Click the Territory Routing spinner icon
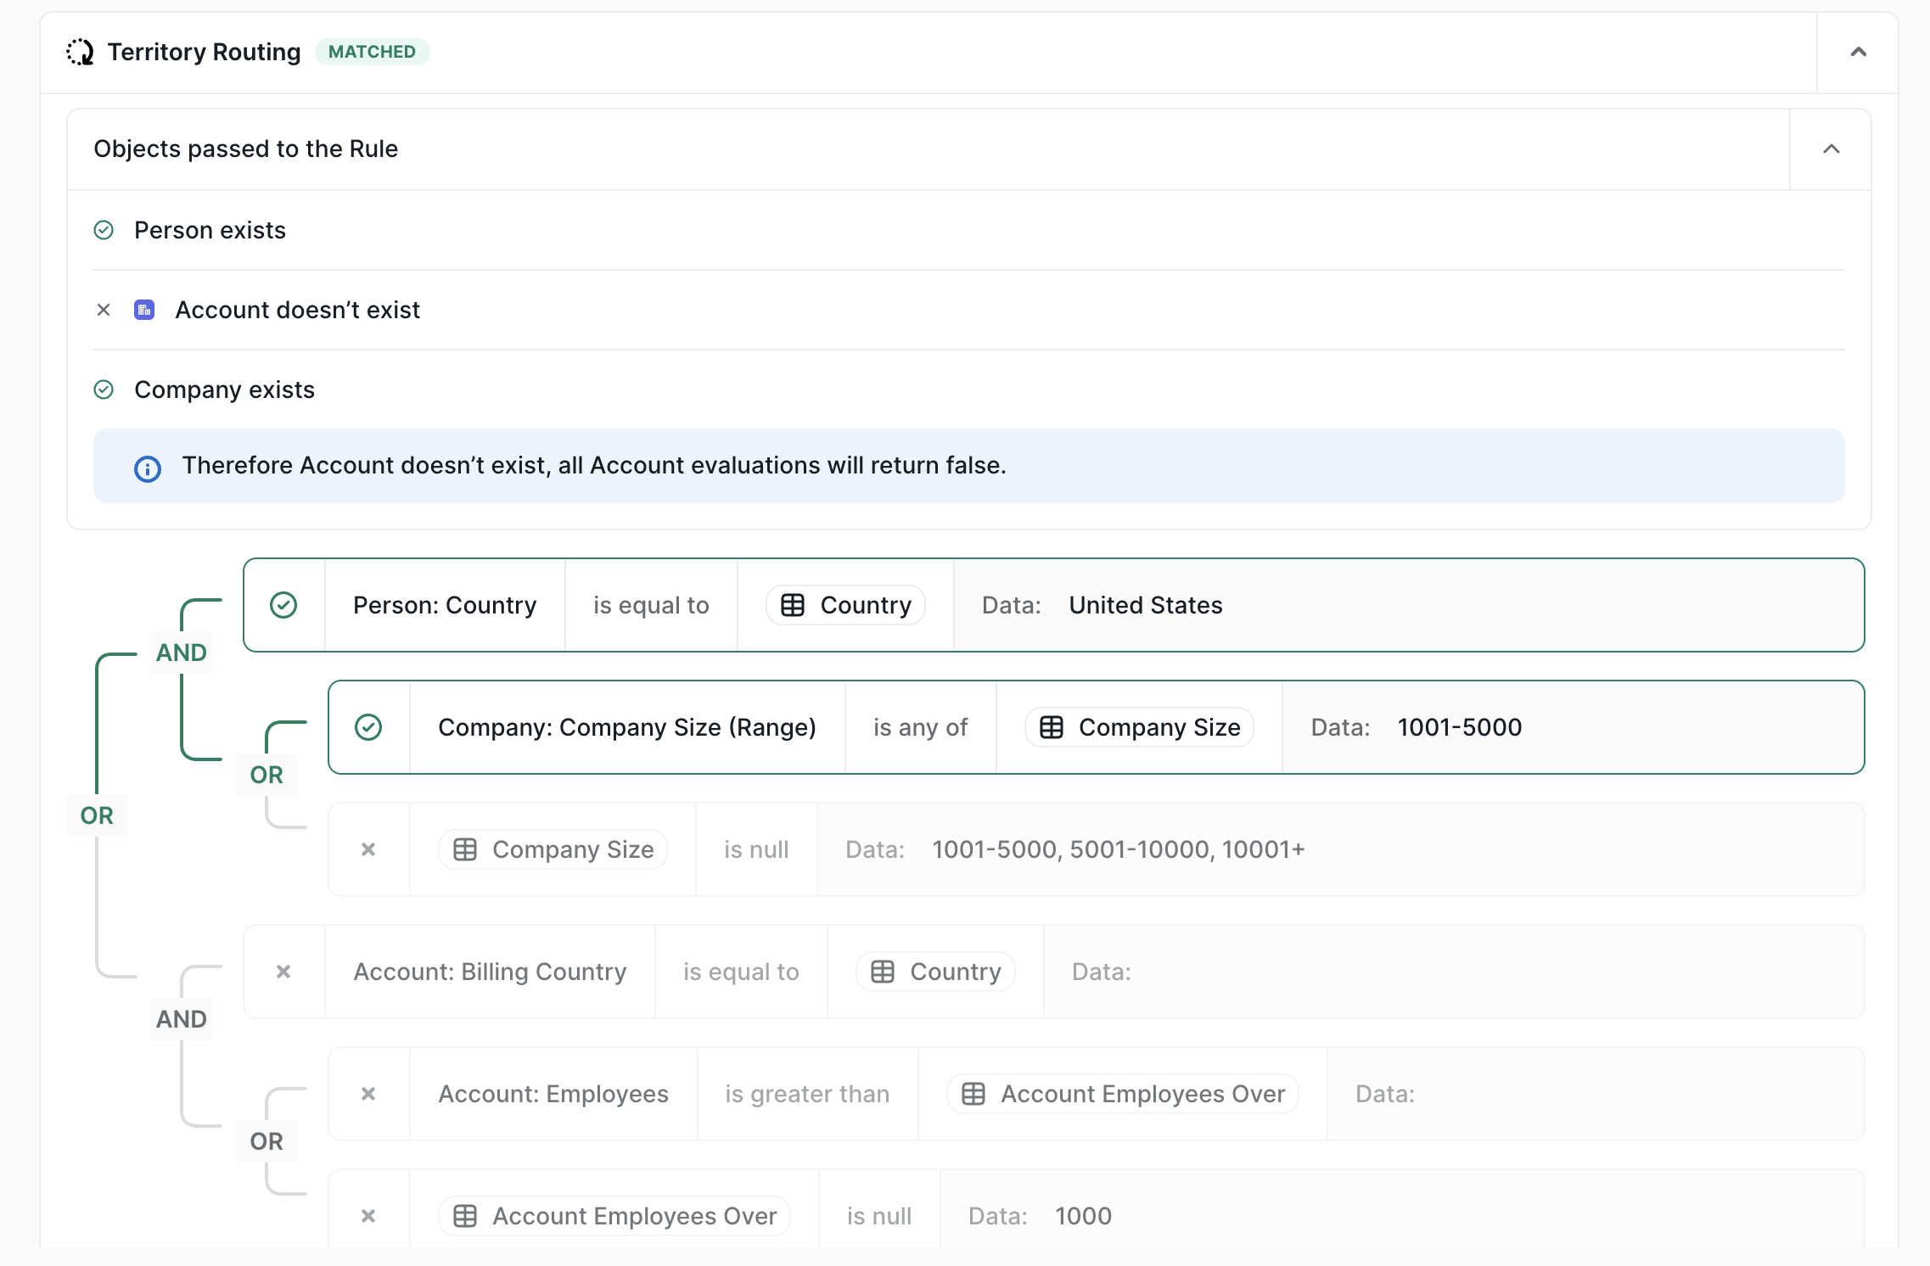This screenshot has width=1930, height=1266. (81, 52)
